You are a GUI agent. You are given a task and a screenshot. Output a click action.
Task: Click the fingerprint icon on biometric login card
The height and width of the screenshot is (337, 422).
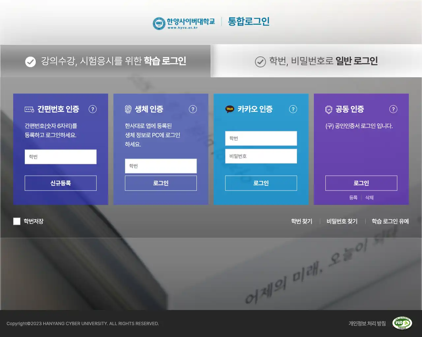[128, 109]
